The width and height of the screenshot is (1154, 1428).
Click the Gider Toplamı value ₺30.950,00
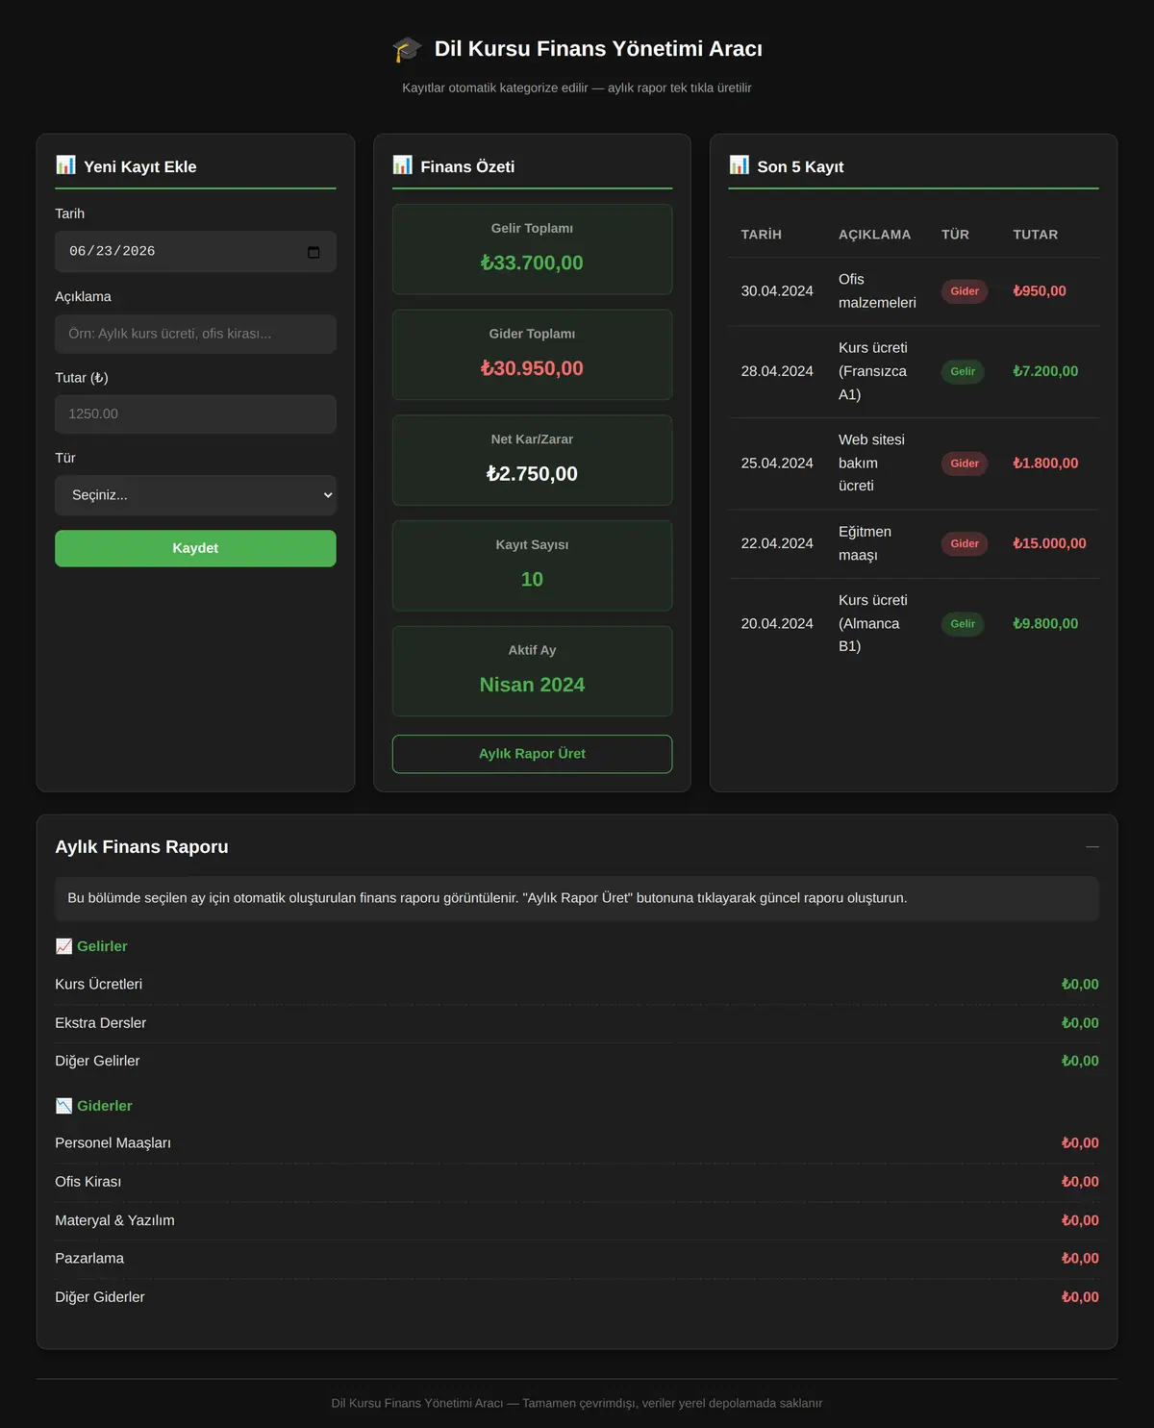(532, 368)
